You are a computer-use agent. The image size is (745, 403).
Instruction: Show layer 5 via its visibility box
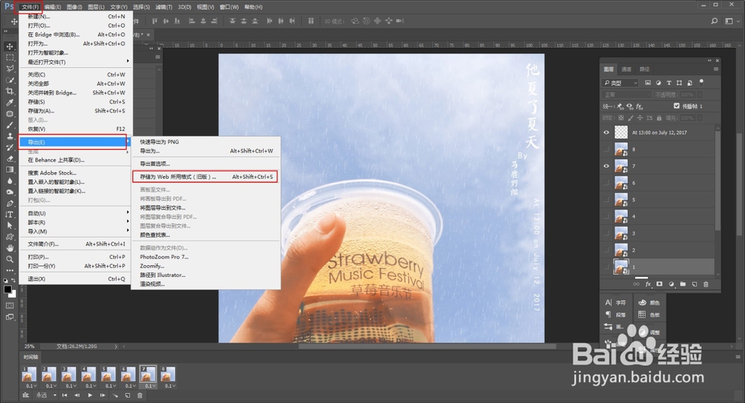click(x=606, y=200)
